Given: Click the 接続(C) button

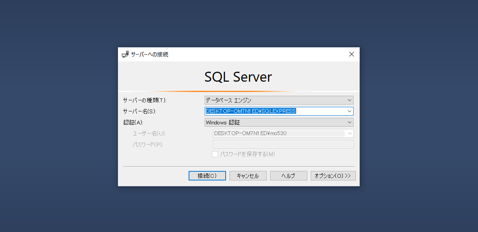Looking at the screenshot, I should point(207,176).
